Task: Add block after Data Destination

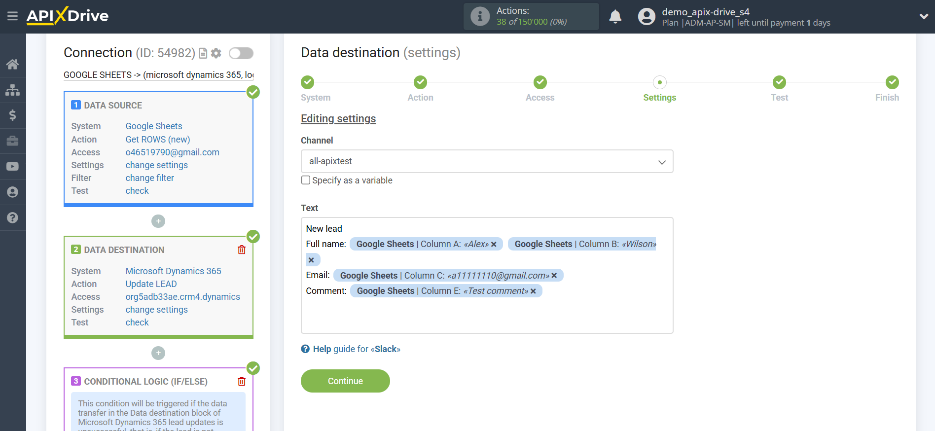Action: click(x=158, y=353)
